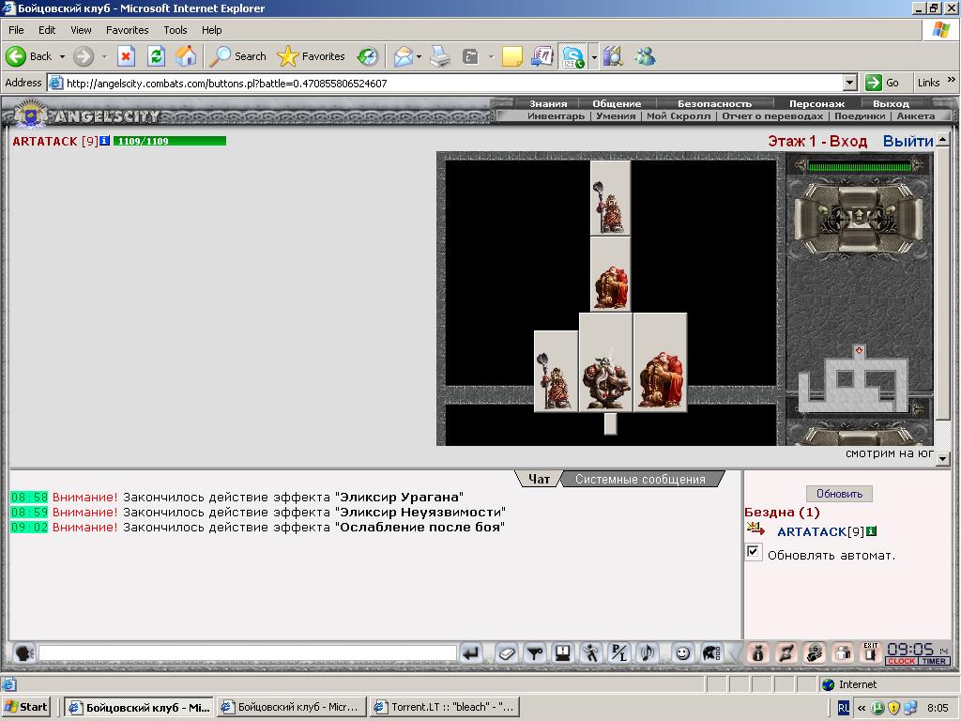The width and height of the screenshot is (961, 721).
Task: Select the far dwarf with axe
Action: [x=610, y=198]
